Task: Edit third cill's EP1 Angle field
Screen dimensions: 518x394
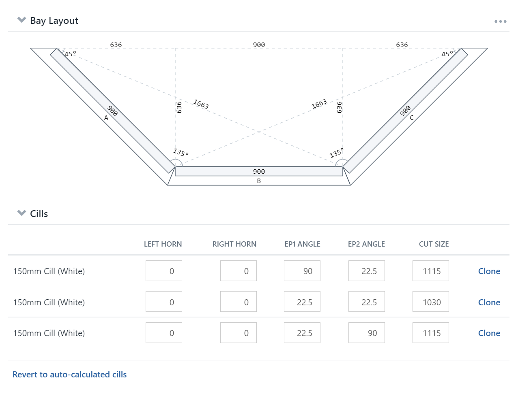Action: click(302, 333)
